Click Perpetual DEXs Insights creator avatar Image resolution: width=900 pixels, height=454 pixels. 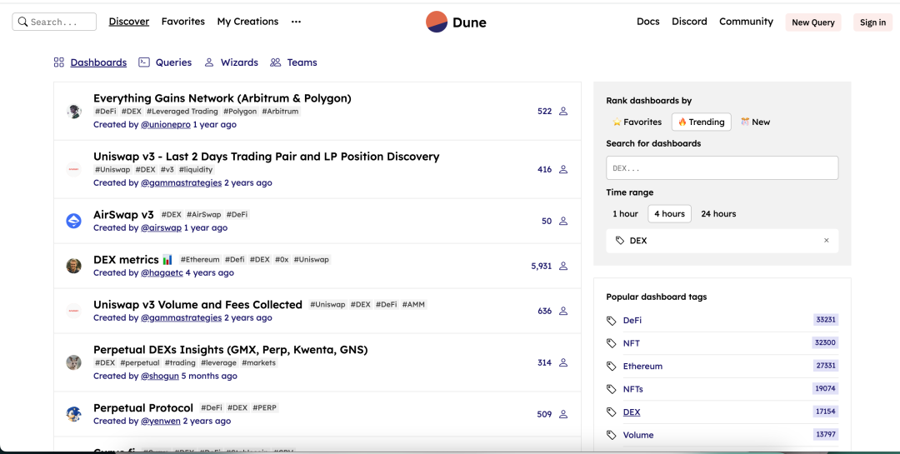click(x=73, y=362)
